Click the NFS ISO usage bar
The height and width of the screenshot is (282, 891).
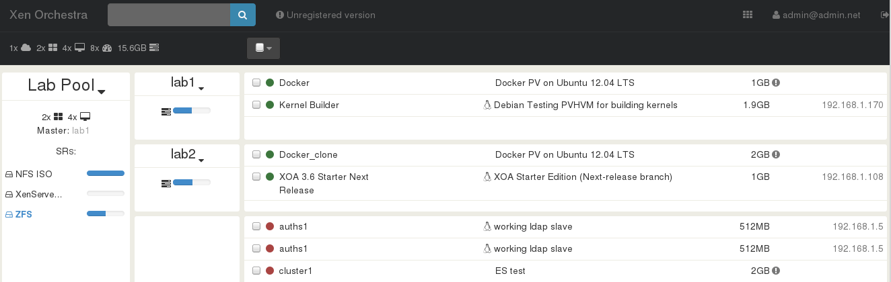coord(106,173)
